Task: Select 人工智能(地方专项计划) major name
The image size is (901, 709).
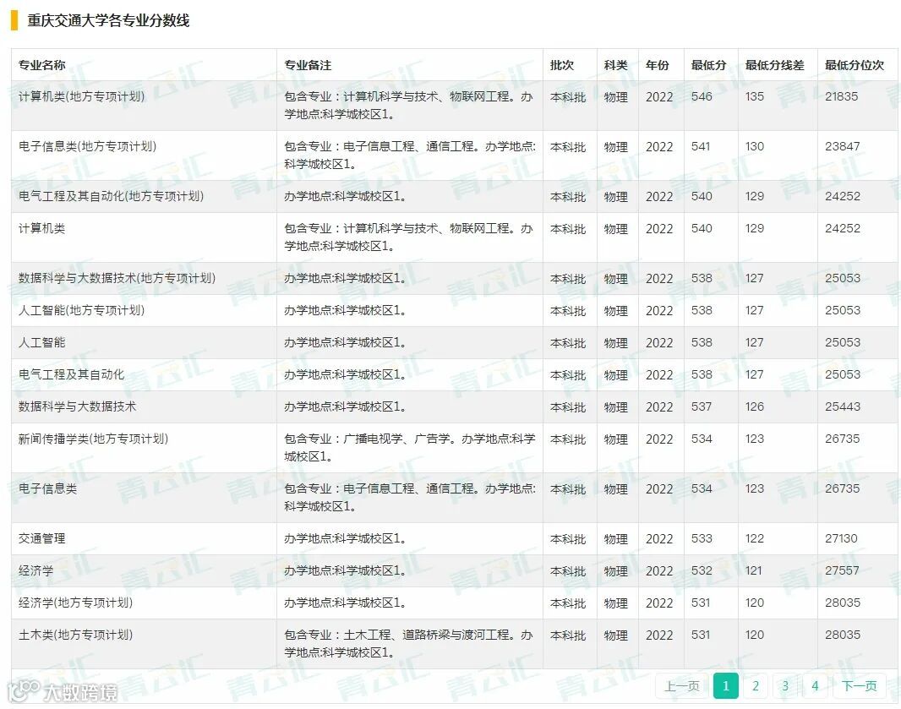Action: tap(82, 310)
